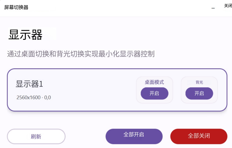Activate 全部开启 to power all displays
This screenshot has width=232, height=148.
pyautogui.click(x=134, y=136)
